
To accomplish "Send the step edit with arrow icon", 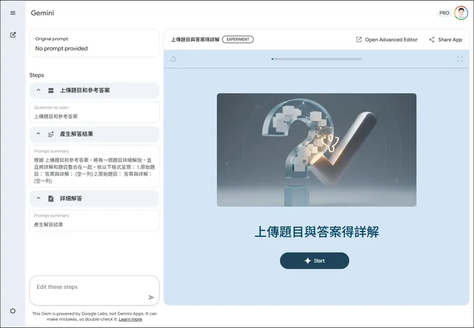I will 151,297.
